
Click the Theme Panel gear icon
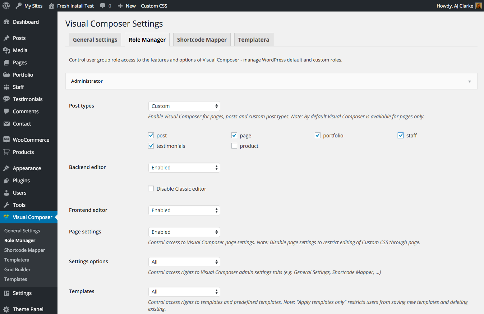pyautogui.click(x=6, y=309)
